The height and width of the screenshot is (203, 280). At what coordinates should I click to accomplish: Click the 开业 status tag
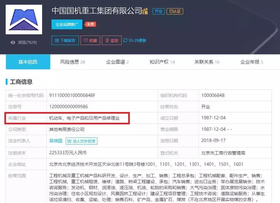[159, 11]
